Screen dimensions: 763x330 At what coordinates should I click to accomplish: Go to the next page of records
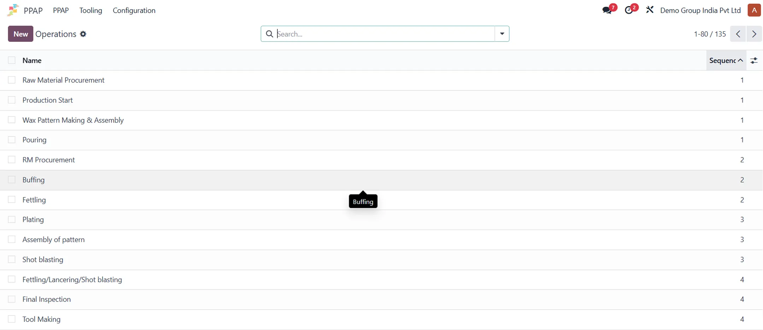pyautogui.click(x=754, y=34)
